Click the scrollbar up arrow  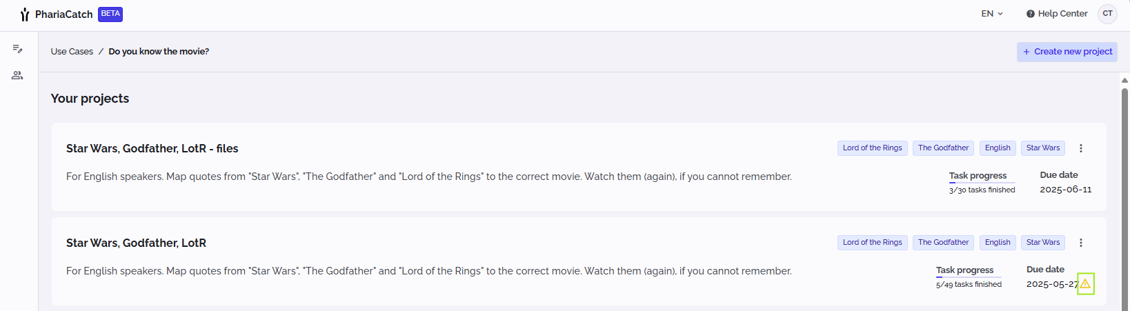(x=1124, y=81)
